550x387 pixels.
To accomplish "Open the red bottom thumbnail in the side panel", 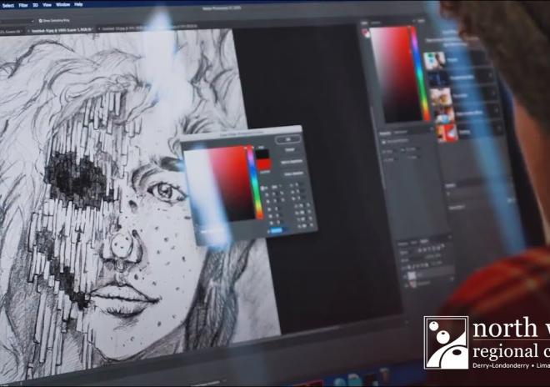I will 447,132.
